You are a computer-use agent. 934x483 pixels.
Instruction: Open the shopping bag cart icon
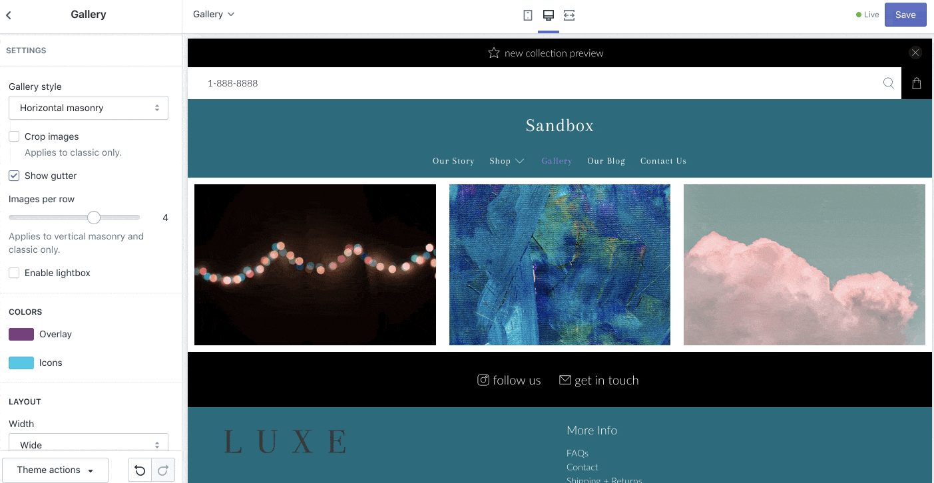[x=917, y=83]
